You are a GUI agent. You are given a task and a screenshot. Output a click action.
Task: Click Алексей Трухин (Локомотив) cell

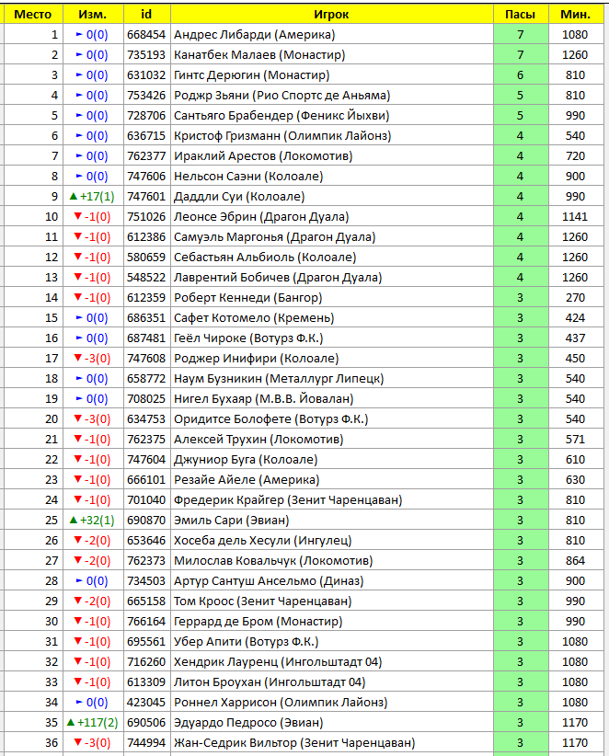coord(332,440)
